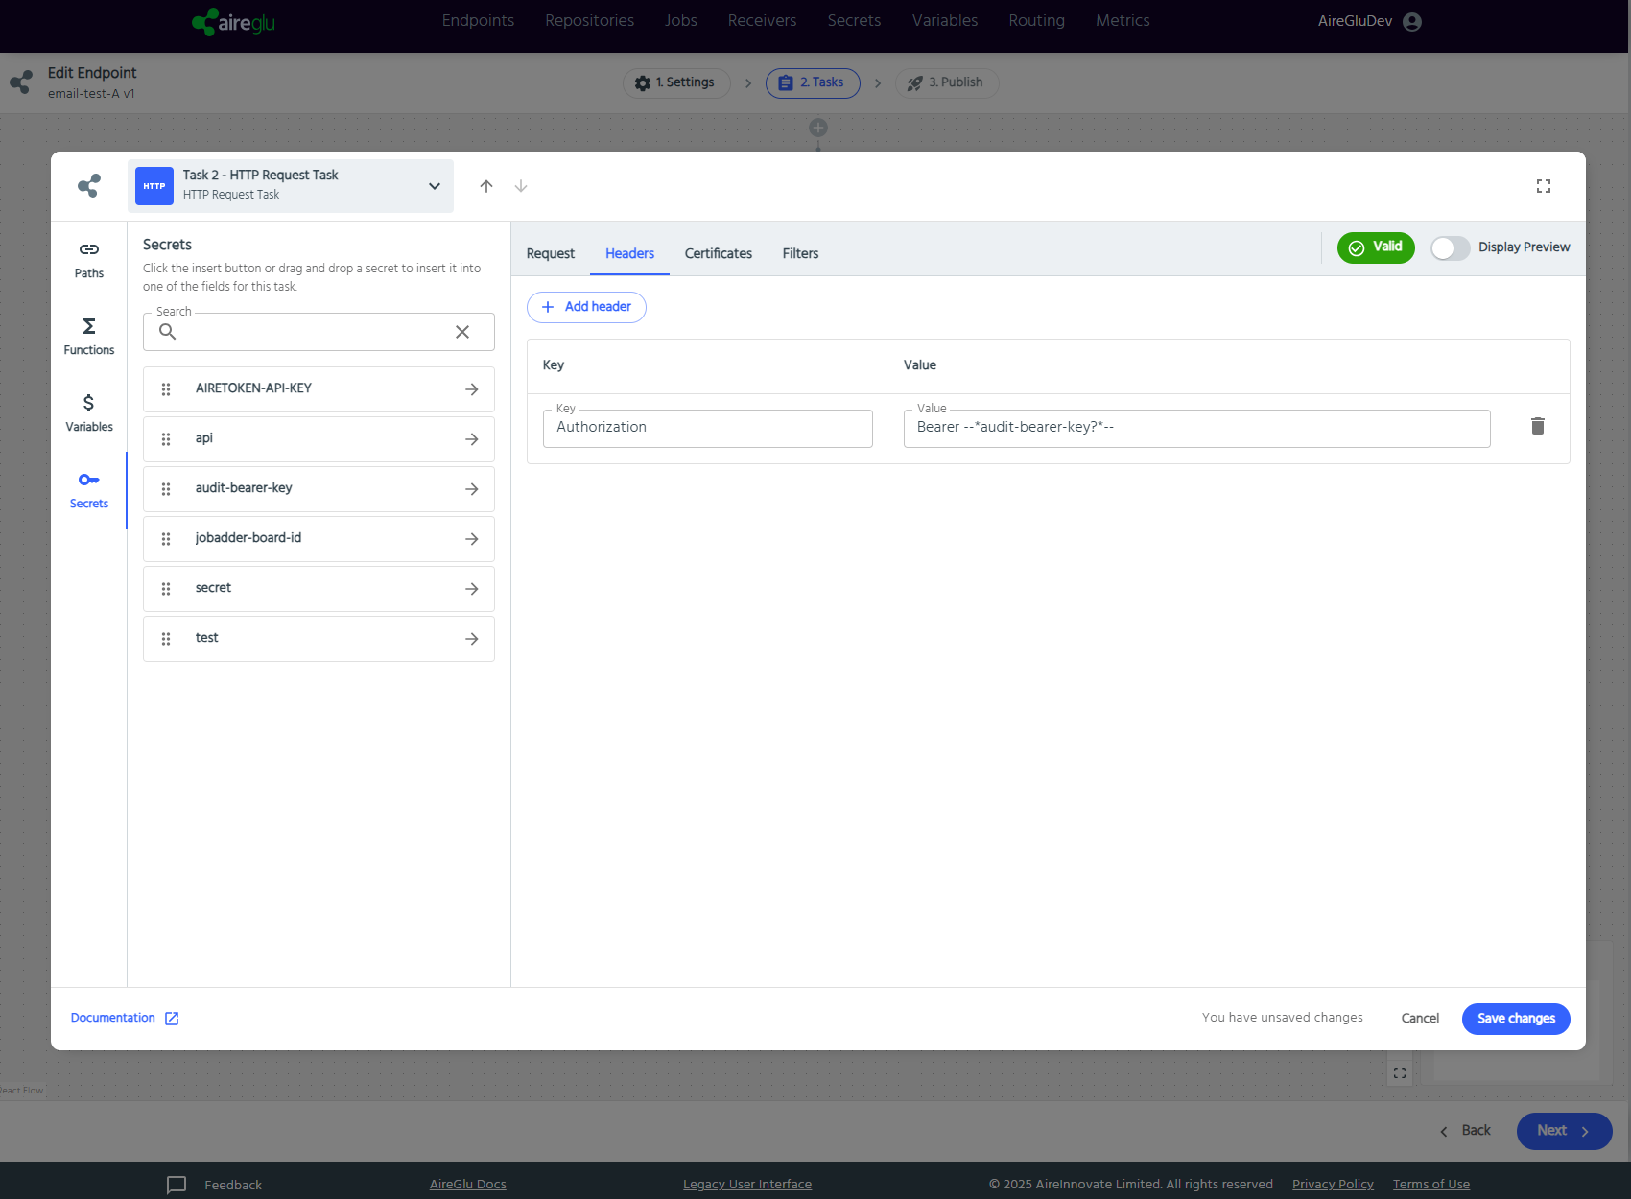
Task: Clear the secrets search field
Action: tap(462, 332)
